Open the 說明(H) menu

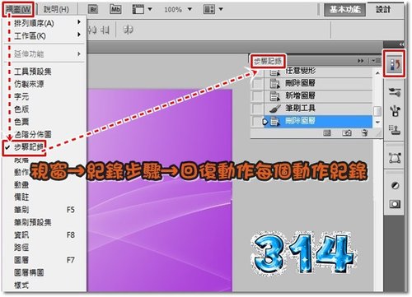[x=56, y=10]
